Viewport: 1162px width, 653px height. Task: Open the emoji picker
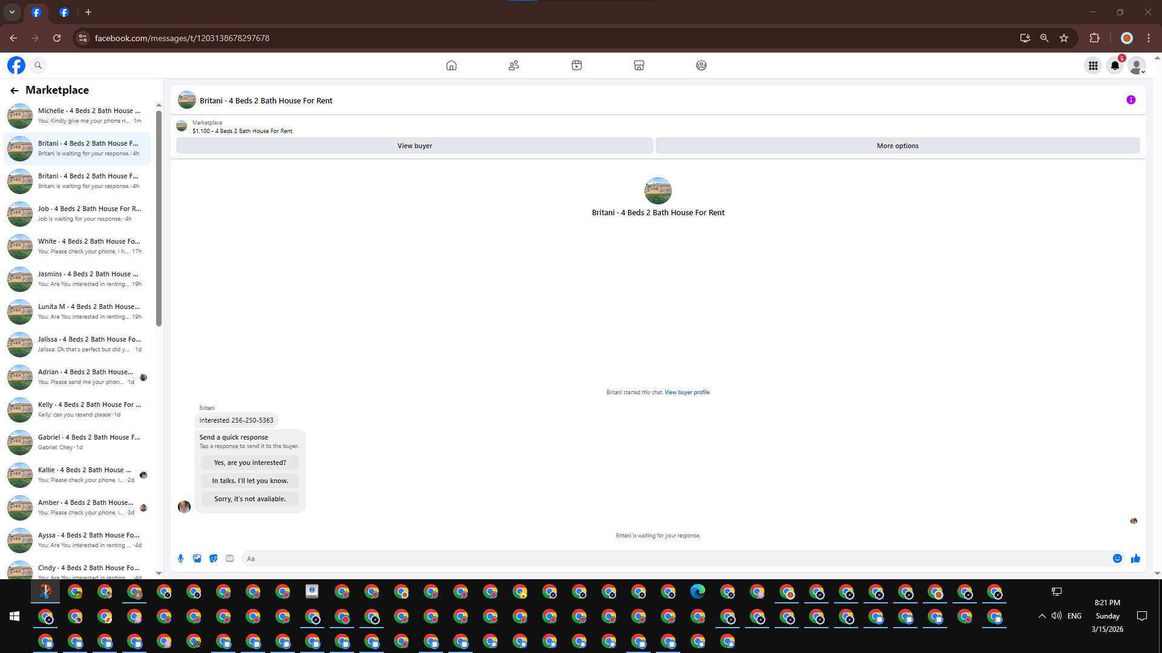pyautogui.click(x=1118, y=559)
